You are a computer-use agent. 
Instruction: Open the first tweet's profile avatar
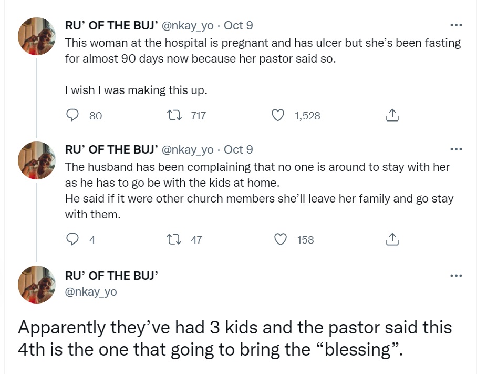[37, 36]
